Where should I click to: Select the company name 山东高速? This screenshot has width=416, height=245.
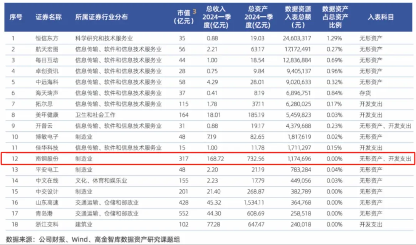coord(47,203)
